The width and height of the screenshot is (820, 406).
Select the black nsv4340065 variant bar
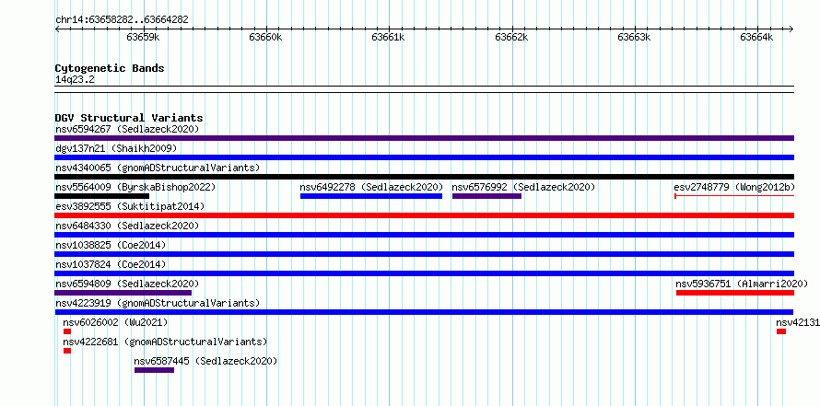(x=424, y=177)
